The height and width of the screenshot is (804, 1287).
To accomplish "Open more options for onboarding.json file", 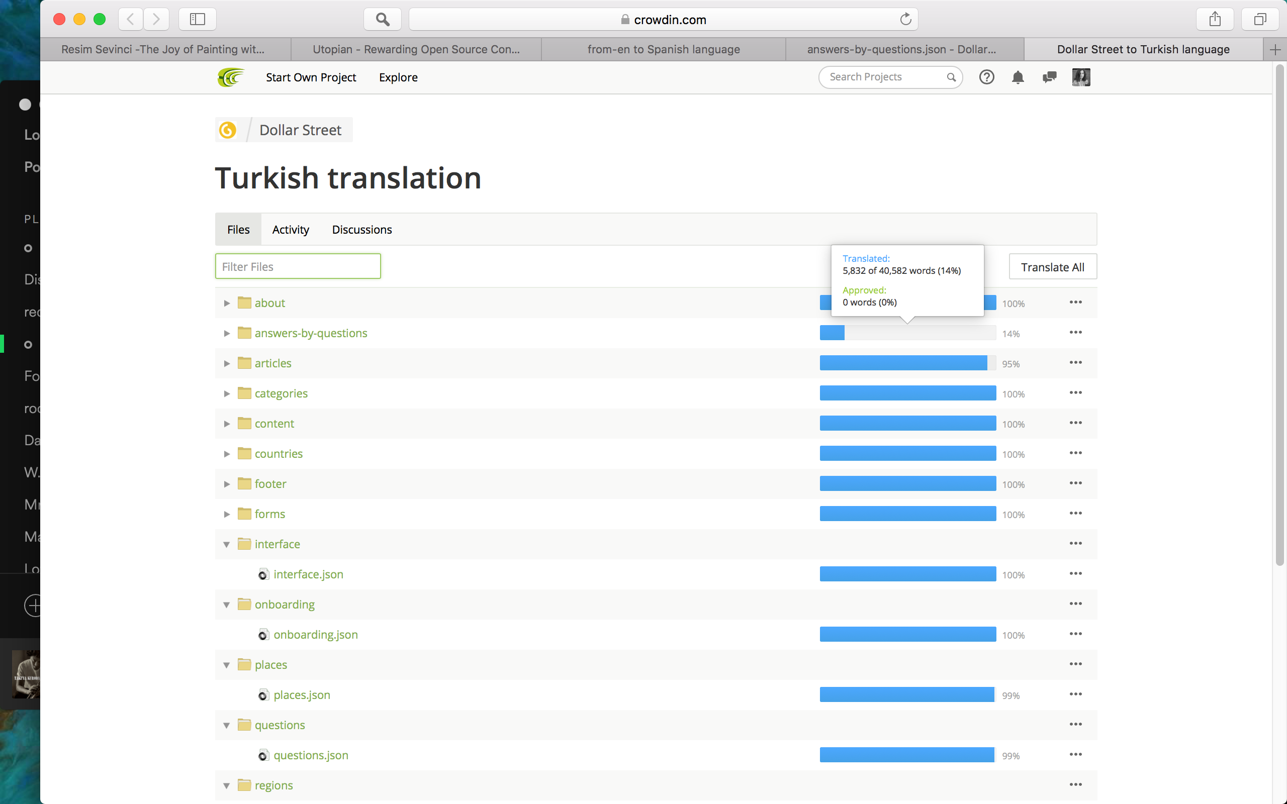I will (x=1075, y=634).
